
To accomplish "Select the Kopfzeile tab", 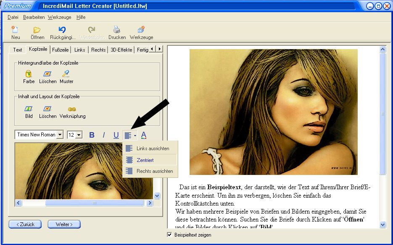I will point(38,49).
